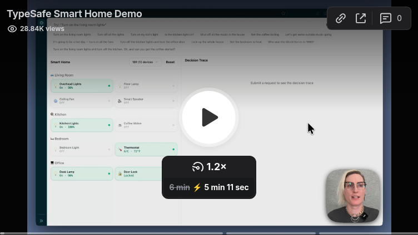
Task: Copy the video link with the chain icon
Action: tap(340, 18)
